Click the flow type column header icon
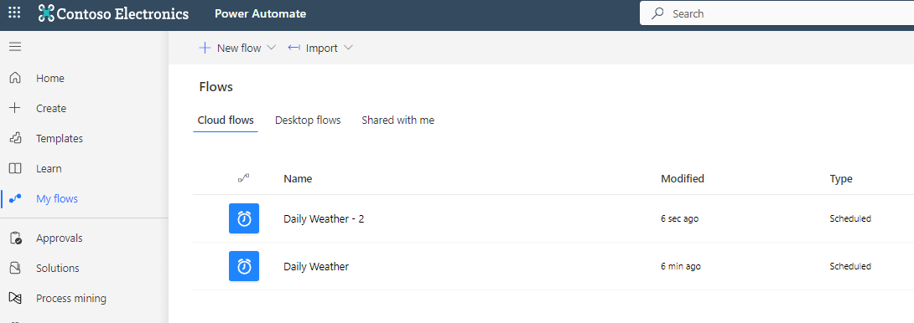Screen dimensions: 914x323 (244, 179)
